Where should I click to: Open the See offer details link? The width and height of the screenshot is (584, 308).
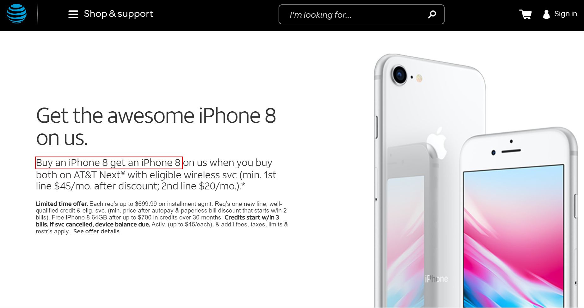96,231
